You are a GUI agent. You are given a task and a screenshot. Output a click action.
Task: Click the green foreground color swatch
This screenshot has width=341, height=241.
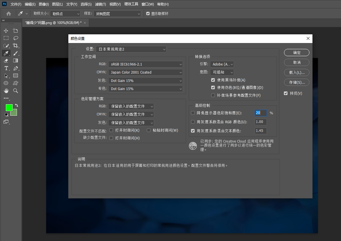point(9,108)
